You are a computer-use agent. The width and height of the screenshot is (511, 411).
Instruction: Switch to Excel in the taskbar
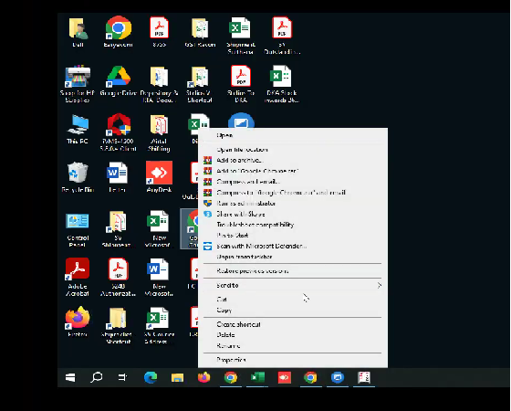coord(257,378)
